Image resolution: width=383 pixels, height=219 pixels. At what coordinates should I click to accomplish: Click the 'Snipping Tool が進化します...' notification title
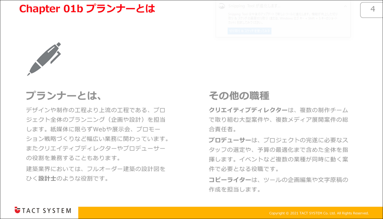[x=255, y=6]
